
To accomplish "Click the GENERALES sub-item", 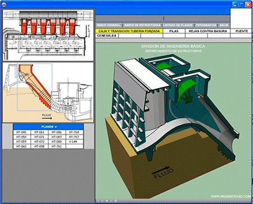I will (107, 35).
